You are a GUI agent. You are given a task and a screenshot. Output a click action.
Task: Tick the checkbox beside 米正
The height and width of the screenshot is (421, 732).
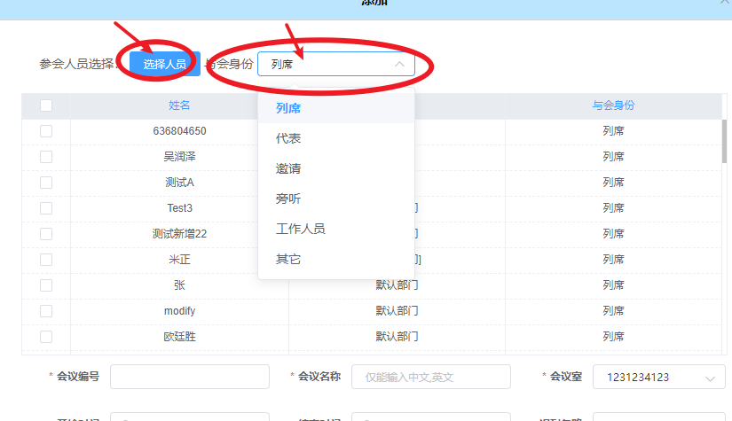[x=46, y=260]
